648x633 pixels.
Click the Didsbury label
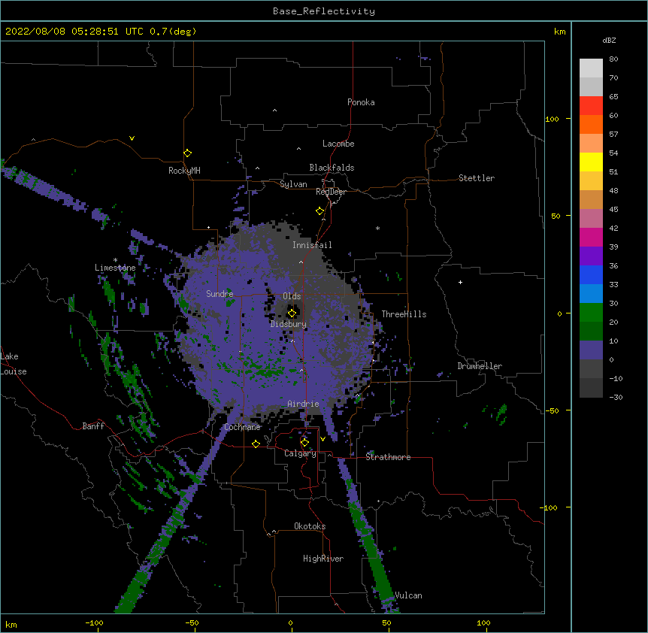point(289,324)
